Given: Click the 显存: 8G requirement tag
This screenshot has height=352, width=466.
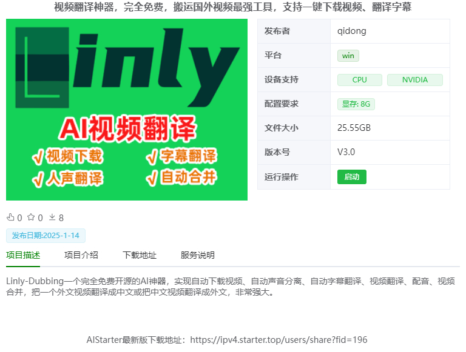Looking at the screenshot, I should (x=356, y=104).
